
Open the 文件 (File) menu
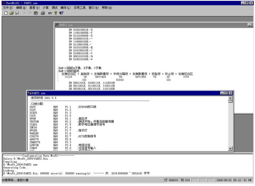coord(8,7)
